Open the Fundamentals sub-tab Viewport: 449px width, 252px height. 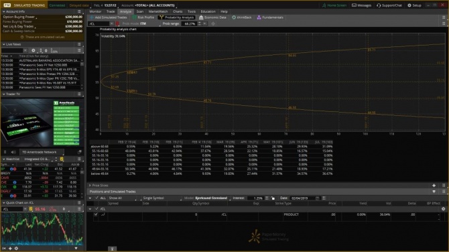click(x=270, y=17)
